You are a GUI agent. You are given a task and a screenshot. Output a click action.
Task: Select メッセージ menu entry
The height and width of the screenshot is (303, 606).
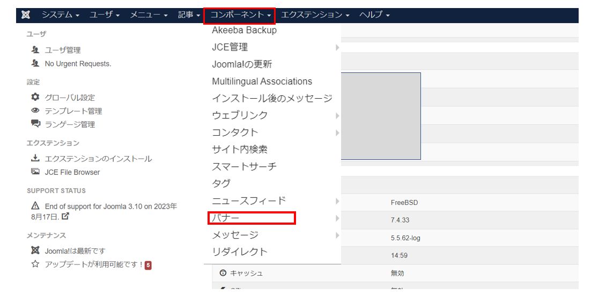click(235, 235)
